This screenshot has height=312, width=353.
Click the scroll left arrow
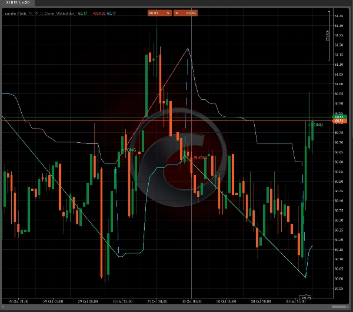pos(3,307)
